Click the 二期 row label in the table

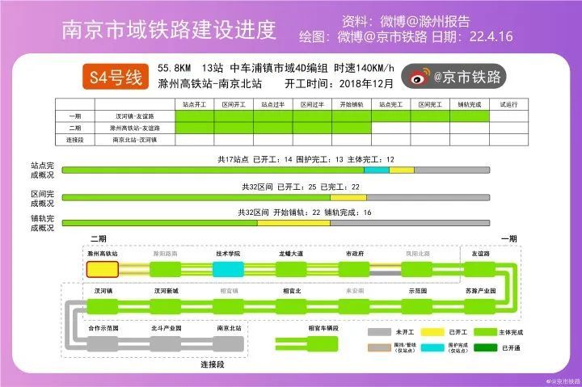pyautogui.click(x=75, y=128)
